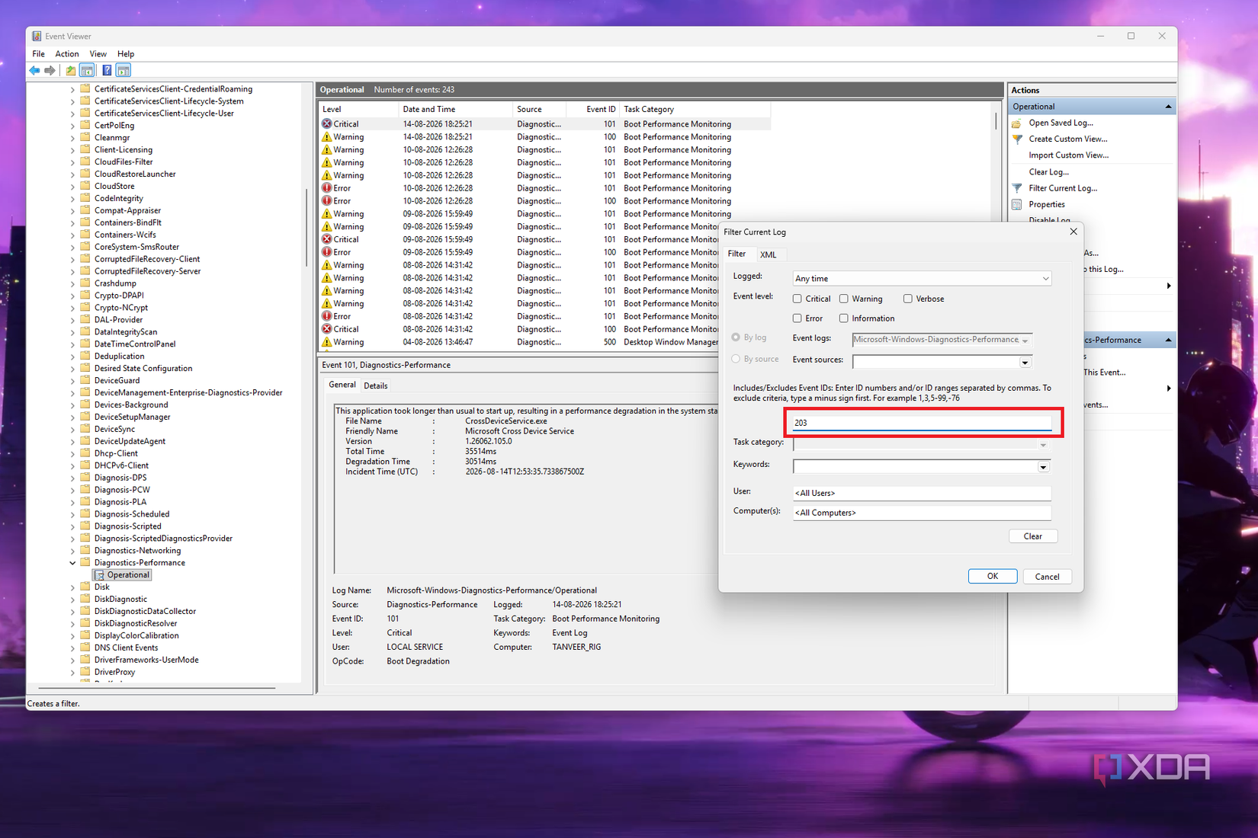Click the Event ID field containing 203
1258x838 pixels.
click(x=922, y=423)
